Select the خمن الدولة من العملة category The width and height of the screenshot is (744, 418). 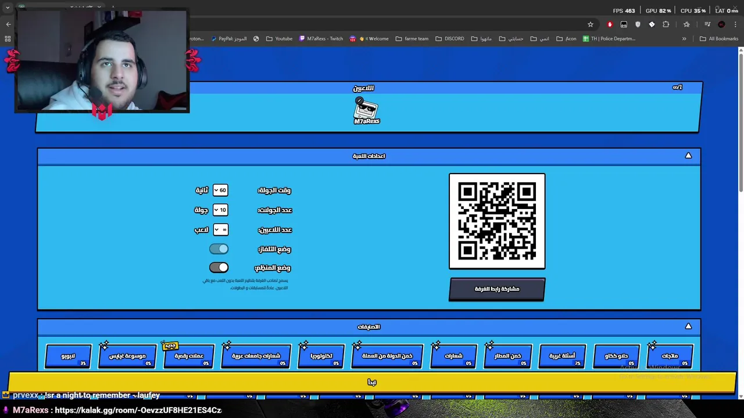tap(387, 356)
